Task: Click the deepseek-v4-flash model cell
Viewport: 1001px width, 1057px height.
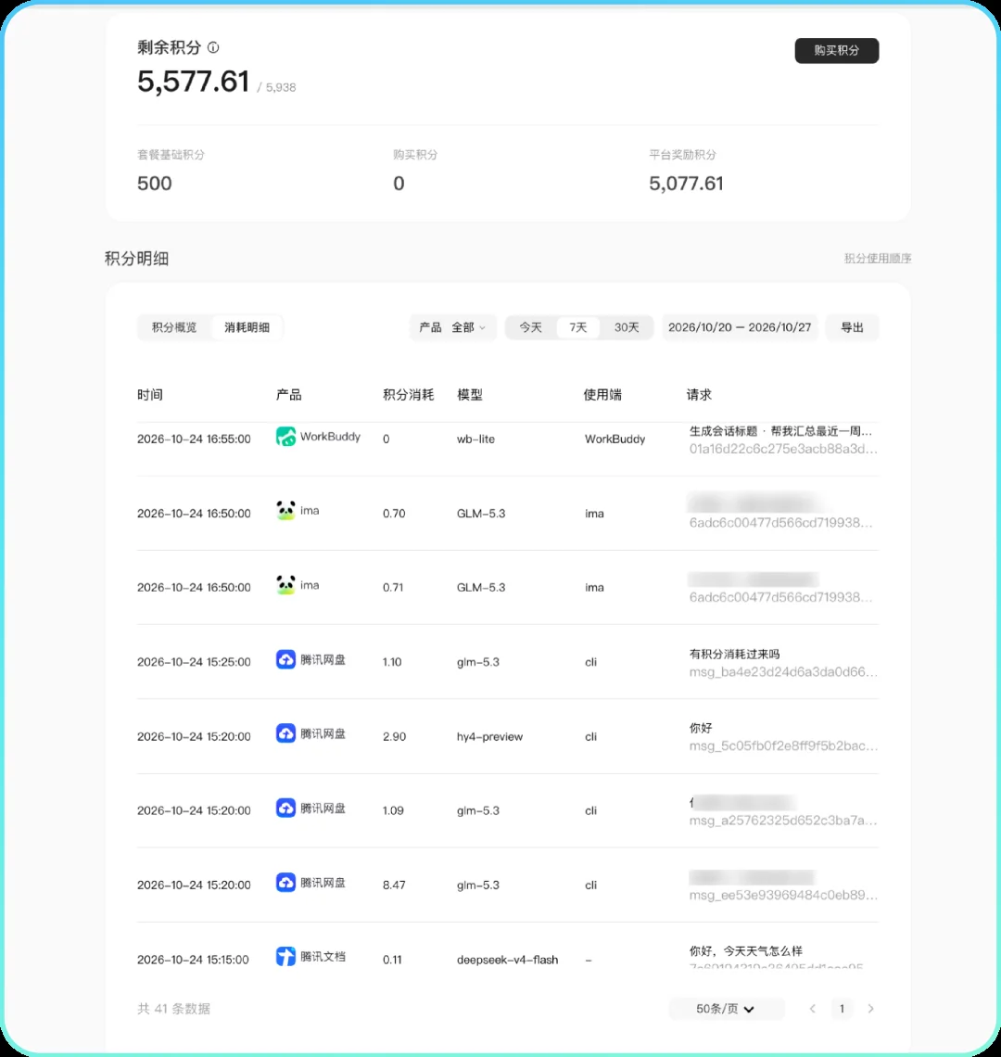Action: (x=508, y=960)
